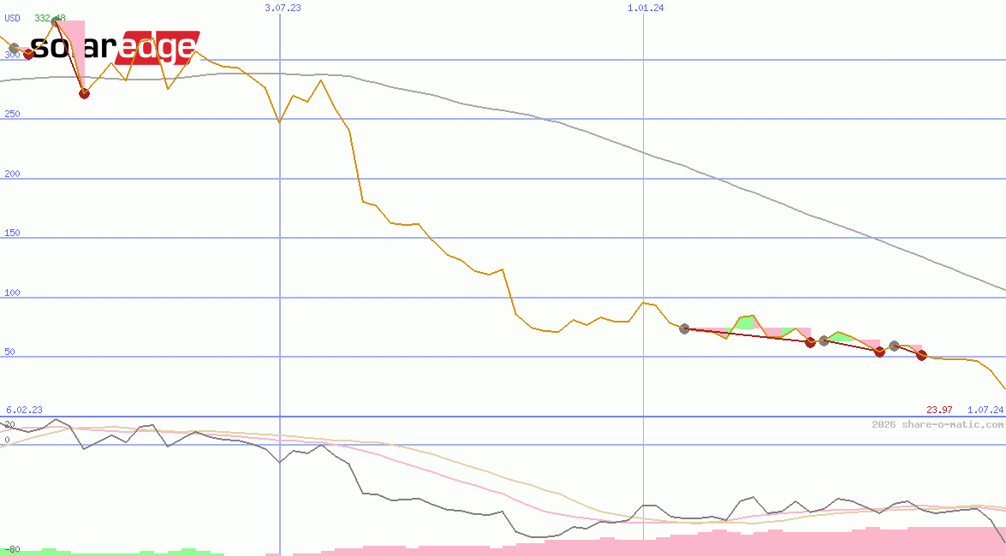Click the first gray marker after 1.01.24
This screenshot has width=1006, height=556.
pos(684,328)
